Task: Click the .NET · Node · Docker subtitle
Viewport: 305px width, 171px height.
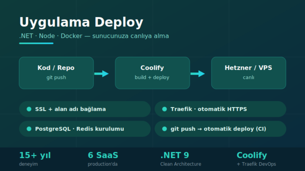Action: point(94,36)
